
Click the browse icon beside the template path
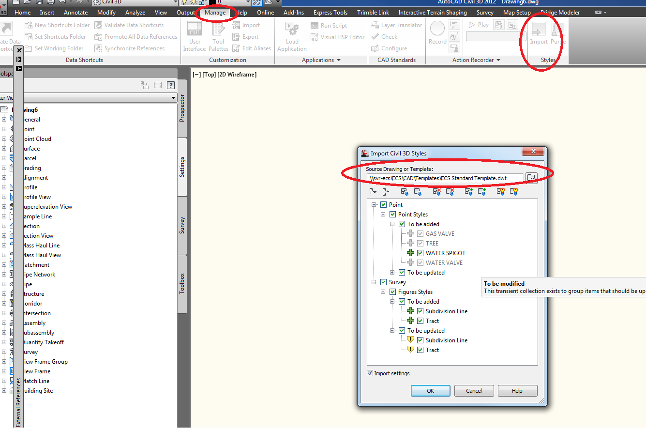tap(531, 178)
